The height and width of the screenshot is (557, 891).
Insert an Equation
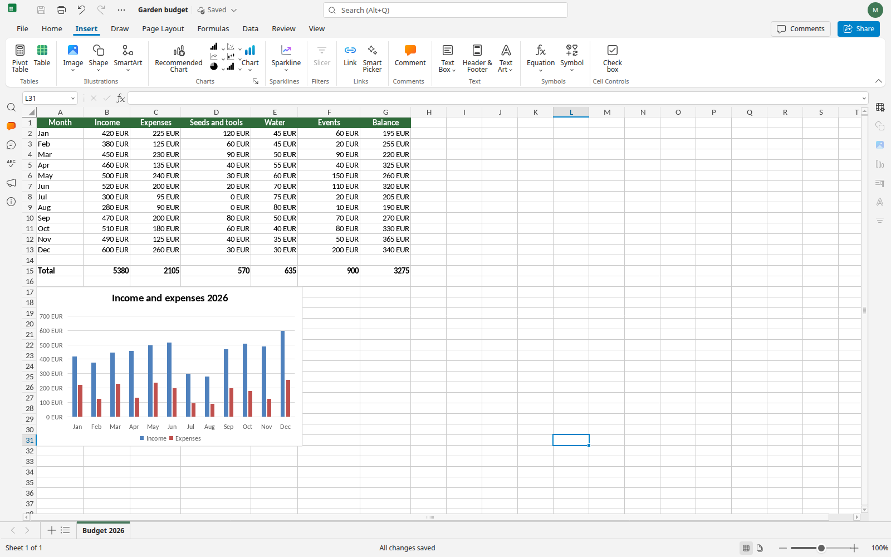541,58
